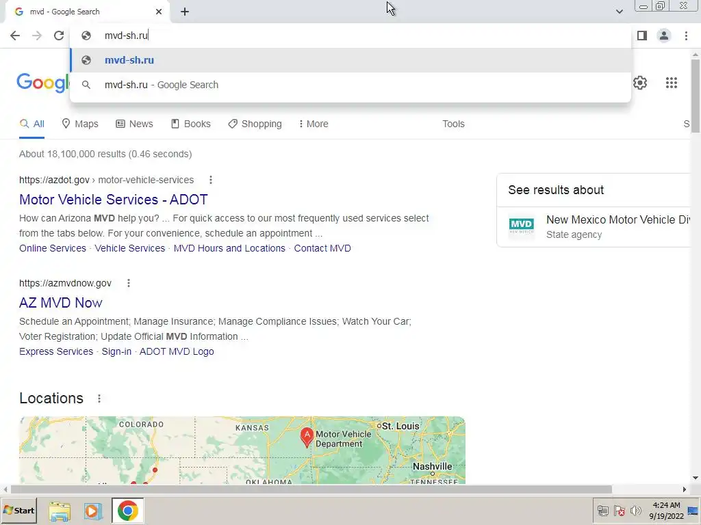The image size is (701, 525).
Task: Open Windows Explorer from the taskbar
Action: pos(60,511)
